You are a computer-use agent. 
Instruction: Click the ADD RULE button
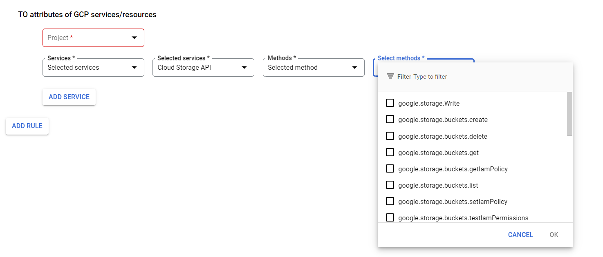27,126
